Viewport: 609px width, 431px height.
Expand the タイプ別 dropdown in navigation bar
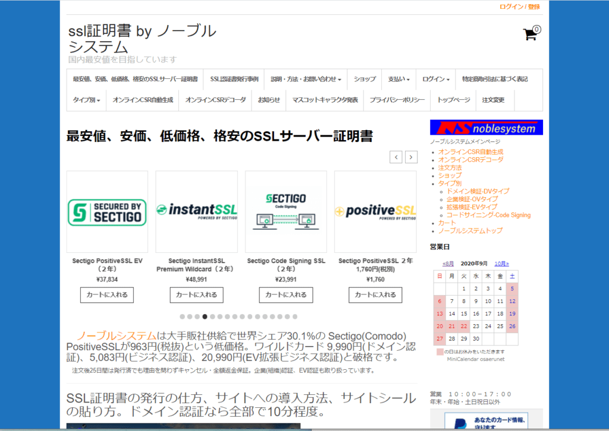(87, 100)
